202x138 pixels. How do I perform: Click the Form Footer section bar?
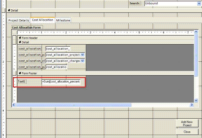coord(106,73)
